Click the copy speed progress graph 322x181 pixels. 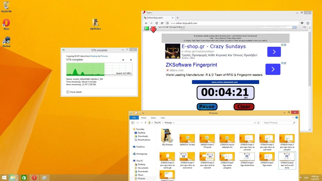pyautogui.click(x=99, y=69)
